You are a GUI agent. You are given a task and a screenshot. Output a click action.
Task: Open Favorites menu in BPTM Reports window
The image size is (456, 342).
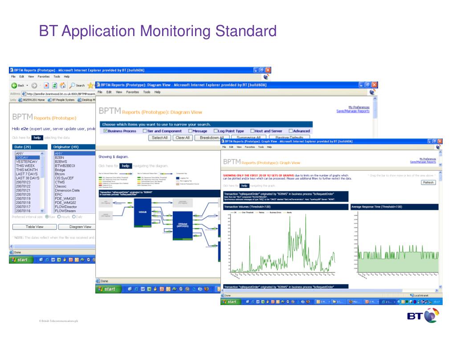coord(43,77)
